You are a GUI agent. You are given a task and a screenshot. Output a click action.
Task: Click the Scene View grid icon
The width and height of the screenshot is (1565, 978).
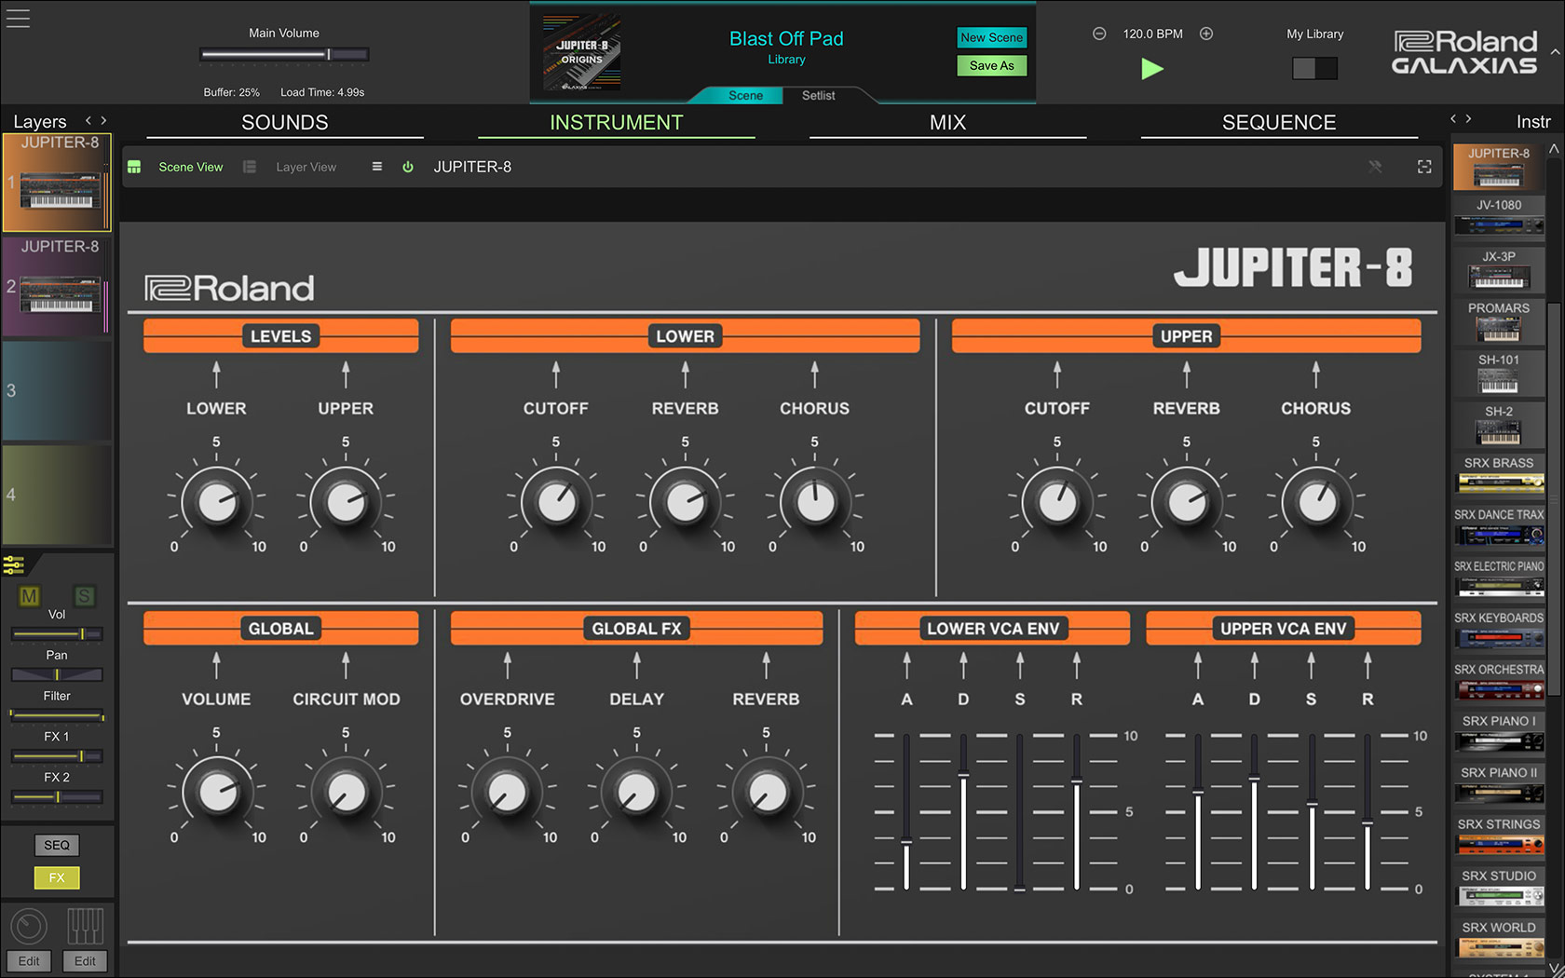click(134, 167)
